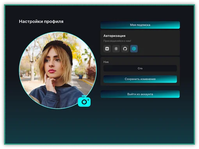199x149 pixels.
Task: Connect account via GitHub icon
Action: [125, 49]
